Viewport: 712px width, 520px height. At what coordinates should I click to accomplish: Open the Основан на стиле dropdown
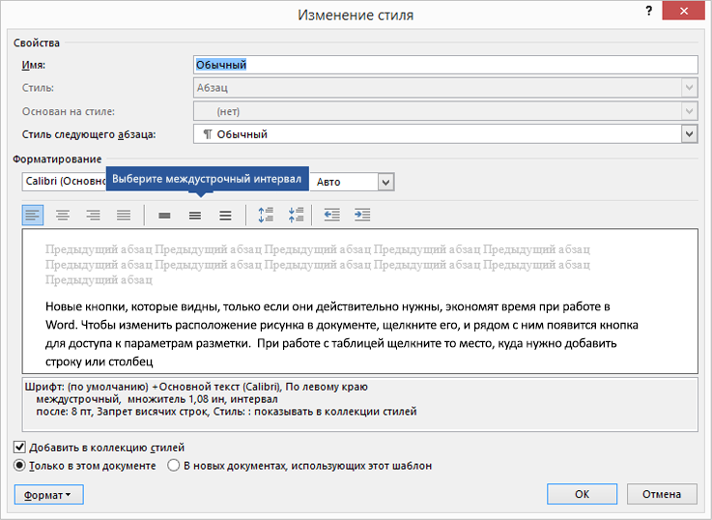pos(689,111)
